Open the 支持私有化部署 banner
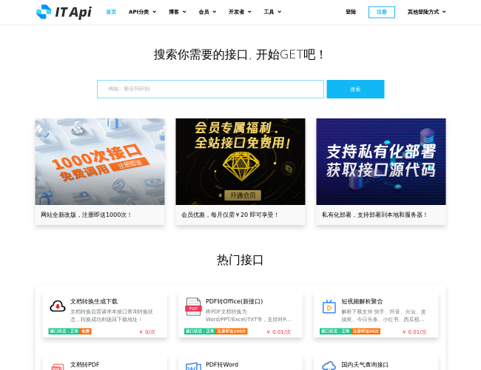This screenshot has height=370, width=481. 381,161
